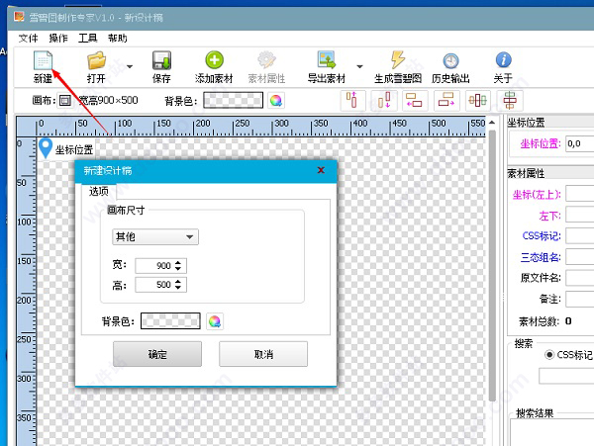The width and height of the screenshot is (594, 446).
Task: Click the 宽 width input field
Action: pos(154,266)
